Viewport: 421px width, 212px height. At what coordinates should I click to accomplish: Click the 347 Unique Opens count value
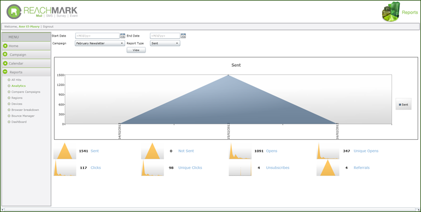point(346,151)
